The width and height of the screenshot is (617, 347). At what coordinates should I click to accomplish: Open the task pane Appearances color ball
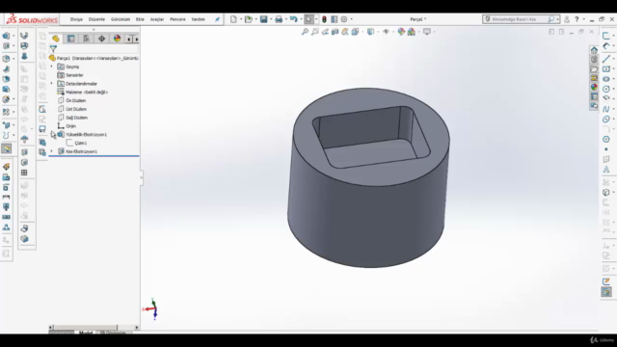pyautogui.click(x=594, y=87)
